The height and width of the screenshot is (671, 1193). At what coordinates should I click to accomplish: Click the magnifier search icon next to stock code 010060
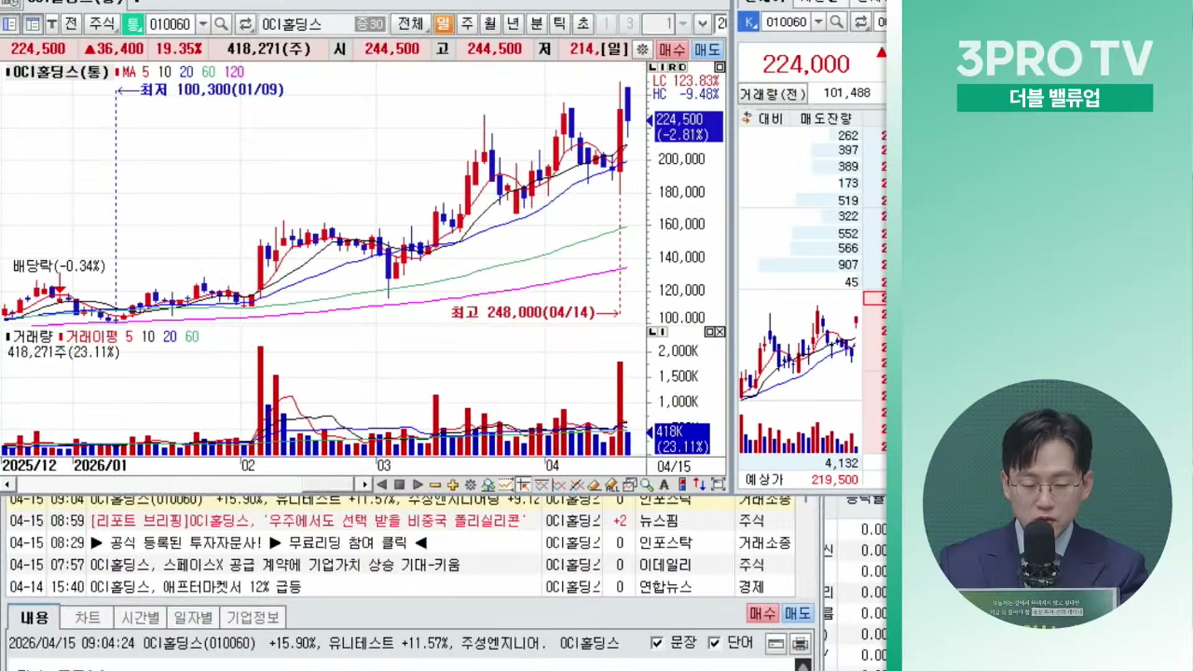click(221, 24)
